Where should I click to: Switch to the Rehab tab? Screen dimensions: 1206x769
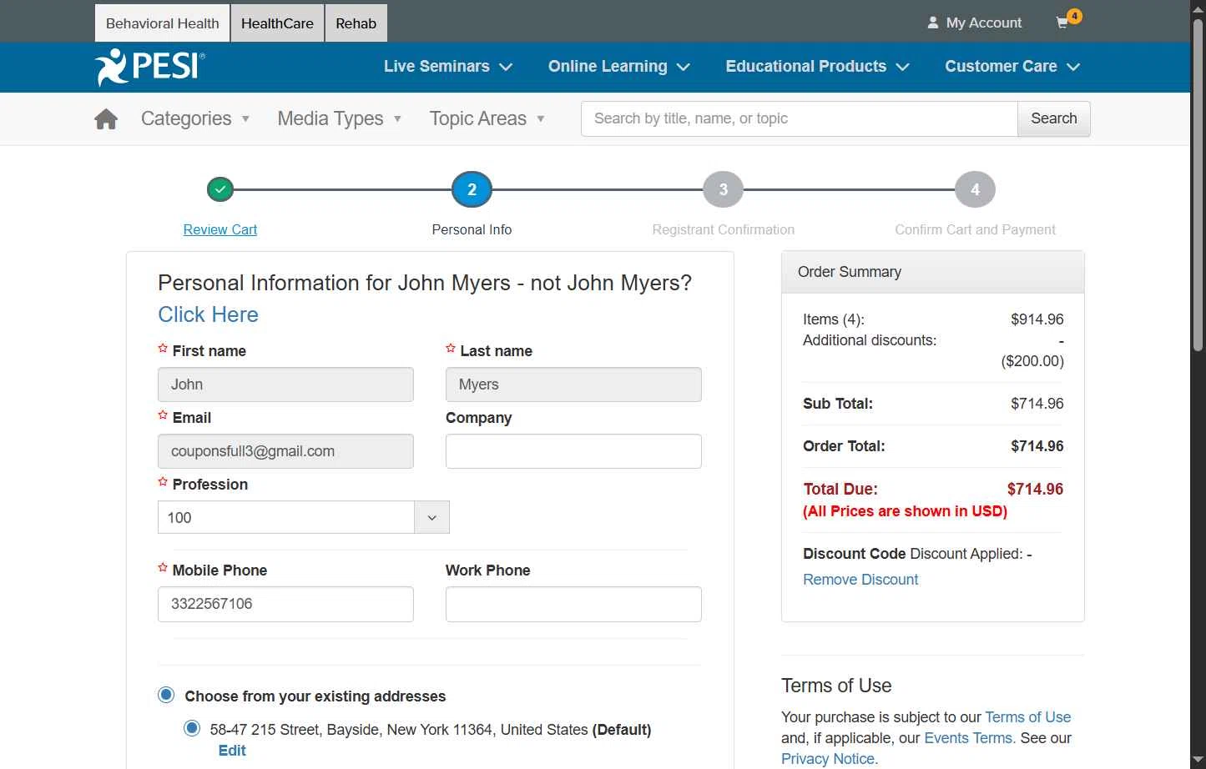[356, 23]
